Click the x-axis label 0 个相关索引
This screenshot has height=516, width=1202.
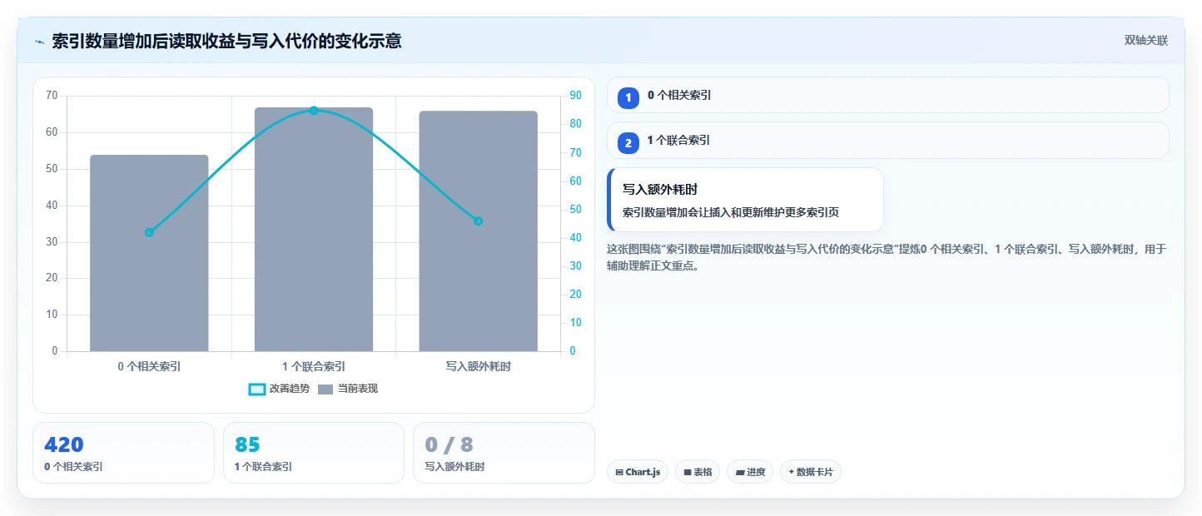[x=149, y=366]
